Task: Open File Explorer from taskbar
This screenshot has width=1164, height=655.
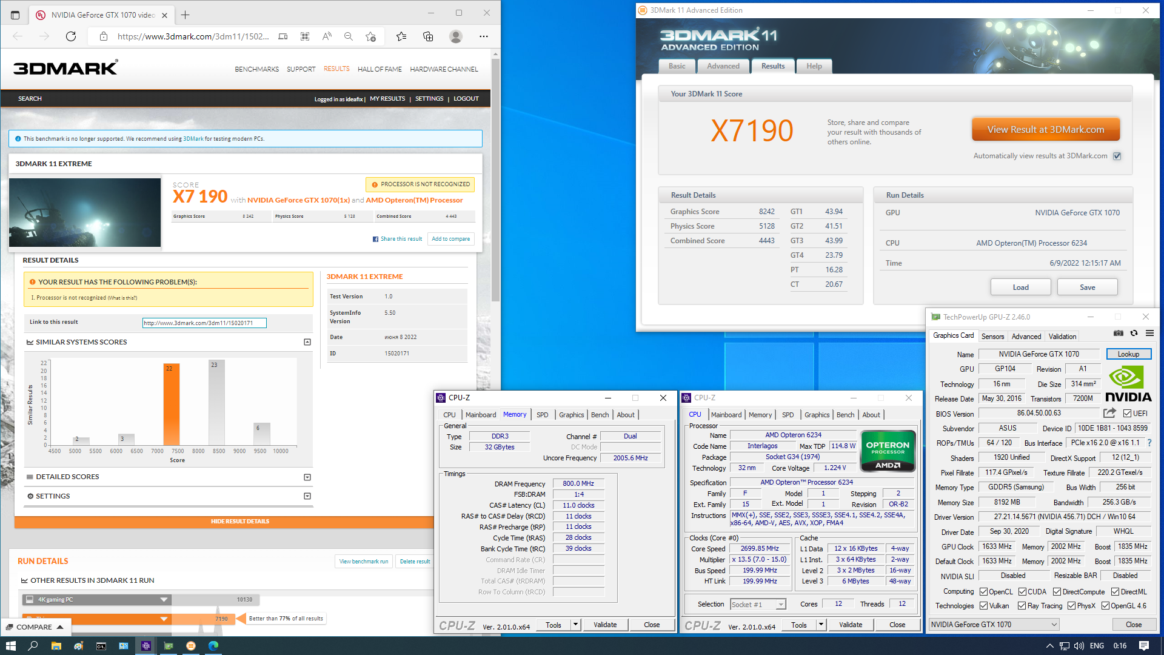Action: pyautogui.click(x=56, y=646)
